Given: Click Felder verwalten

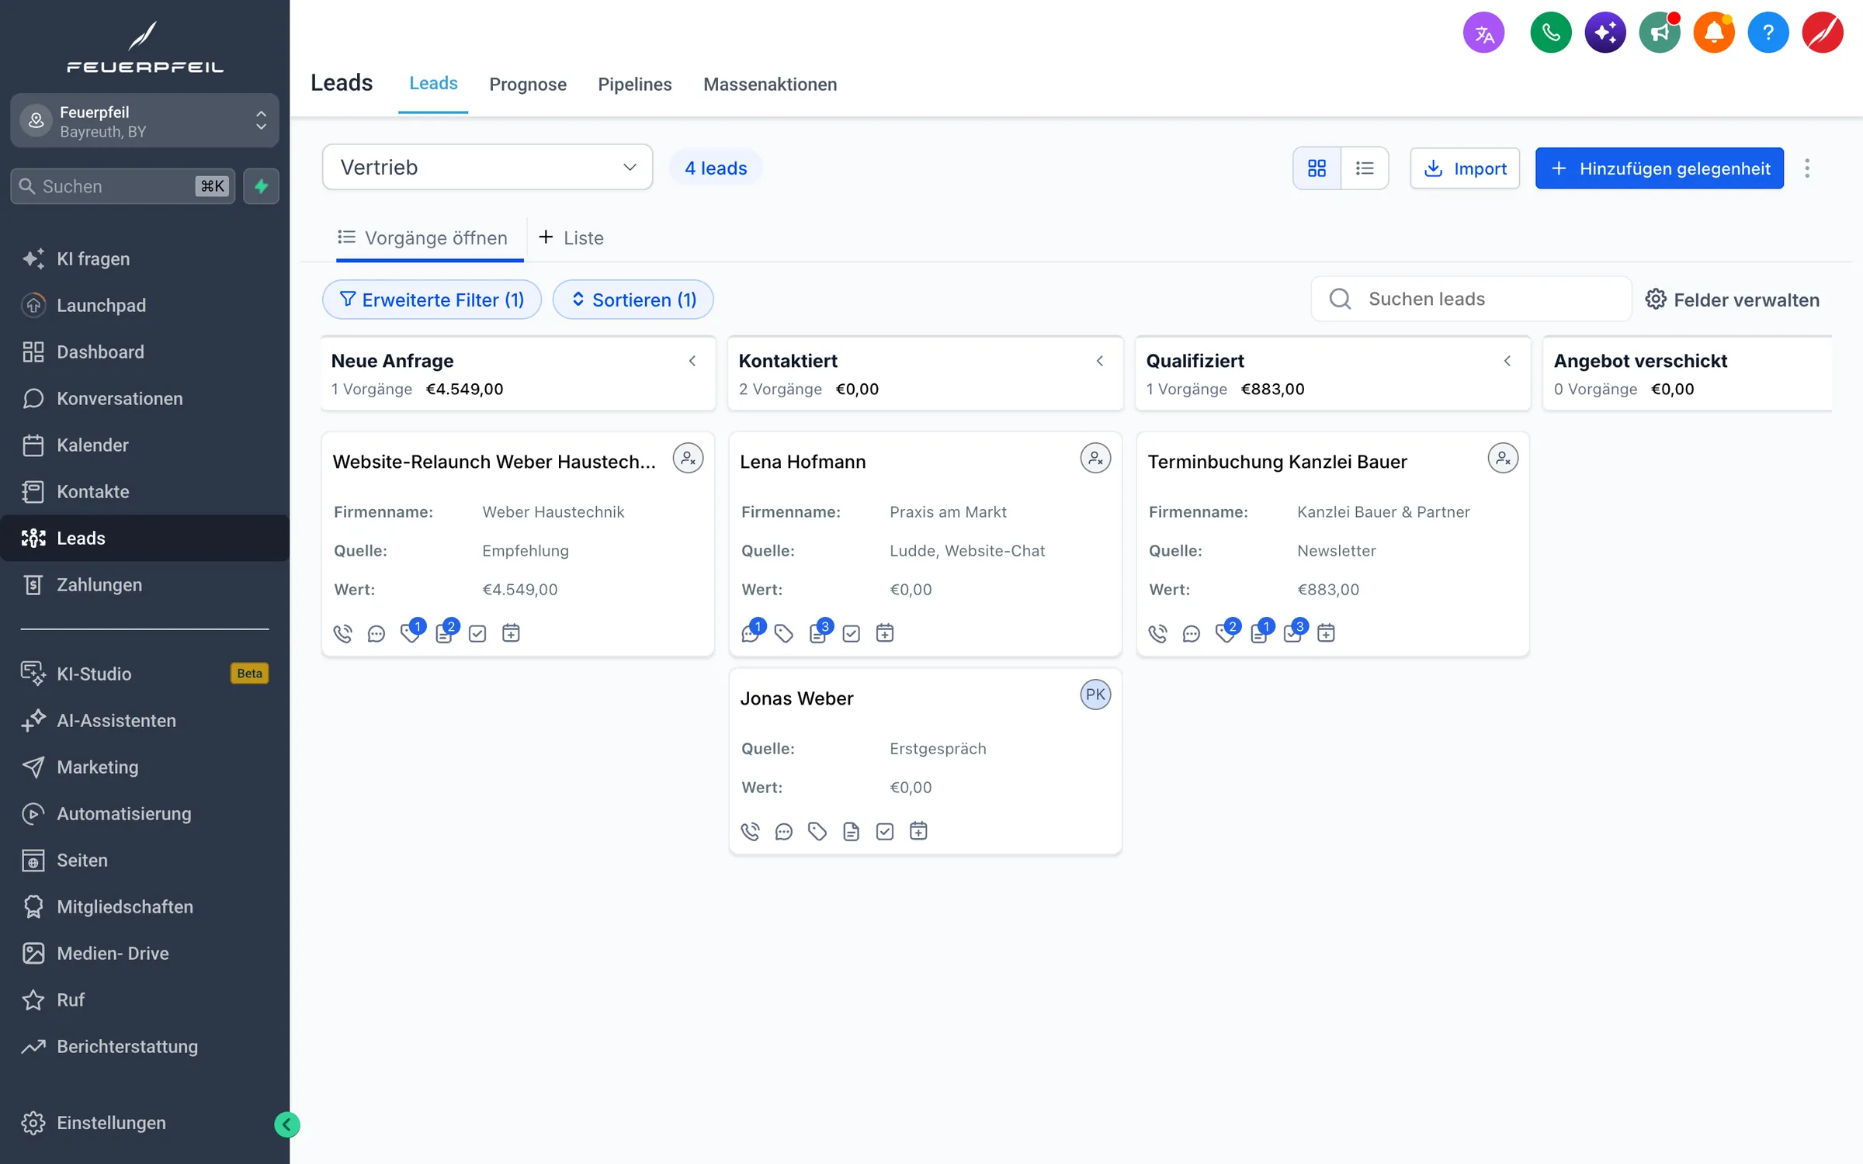Looking at the screenshot, I should [1733, 300].
